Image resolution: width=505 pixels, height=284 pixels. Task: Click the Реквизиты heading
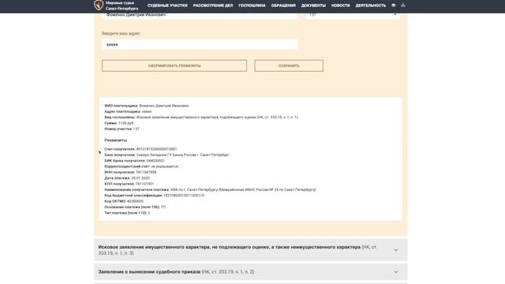click(x=116, y=140)
